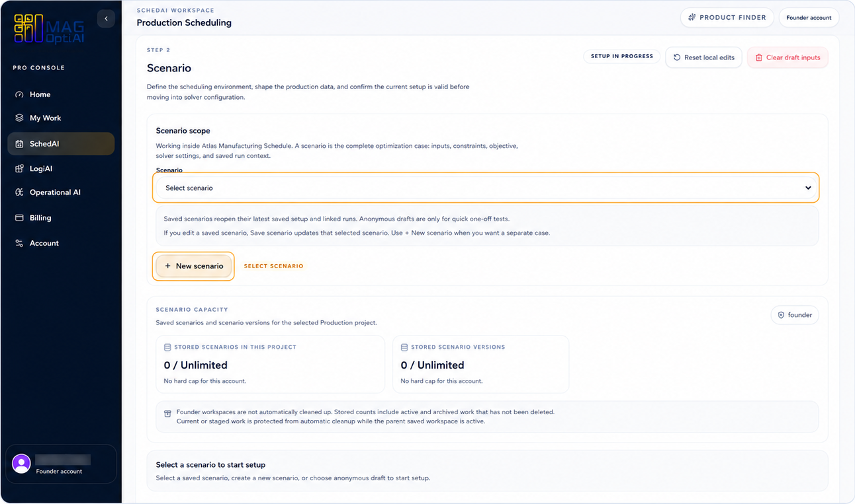Click the Product Finder button
The image size is (855, 504).
[727, 18]
